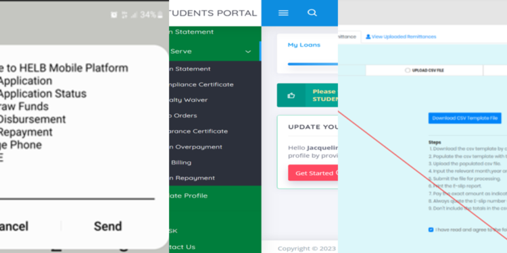Viewport: 507px width, 253px height.
Task: Tap the signal strength icon in the status bar
Action: [x=135, y=15]
